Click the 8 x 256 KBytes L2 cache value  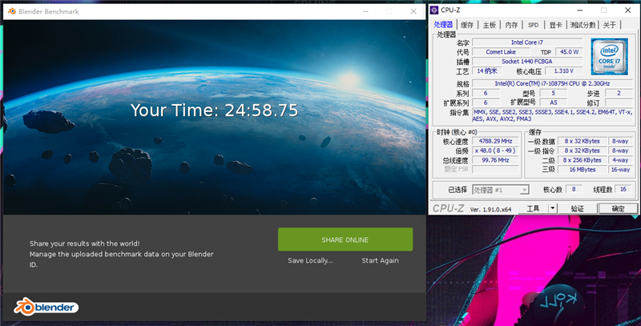(x=583, y=159)
